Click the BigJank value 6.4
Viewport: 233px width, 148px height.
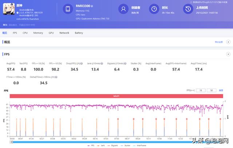point(117,69)
